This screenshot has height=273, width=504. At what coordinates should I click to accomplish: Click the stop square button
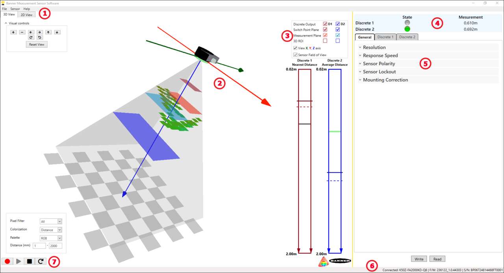pyautogui.click(x=30, y=261)
